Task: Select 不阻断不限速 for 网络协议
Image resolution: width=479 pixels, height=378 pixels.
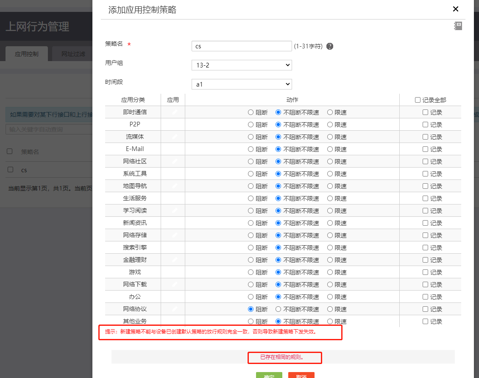Action: [278, 309]
